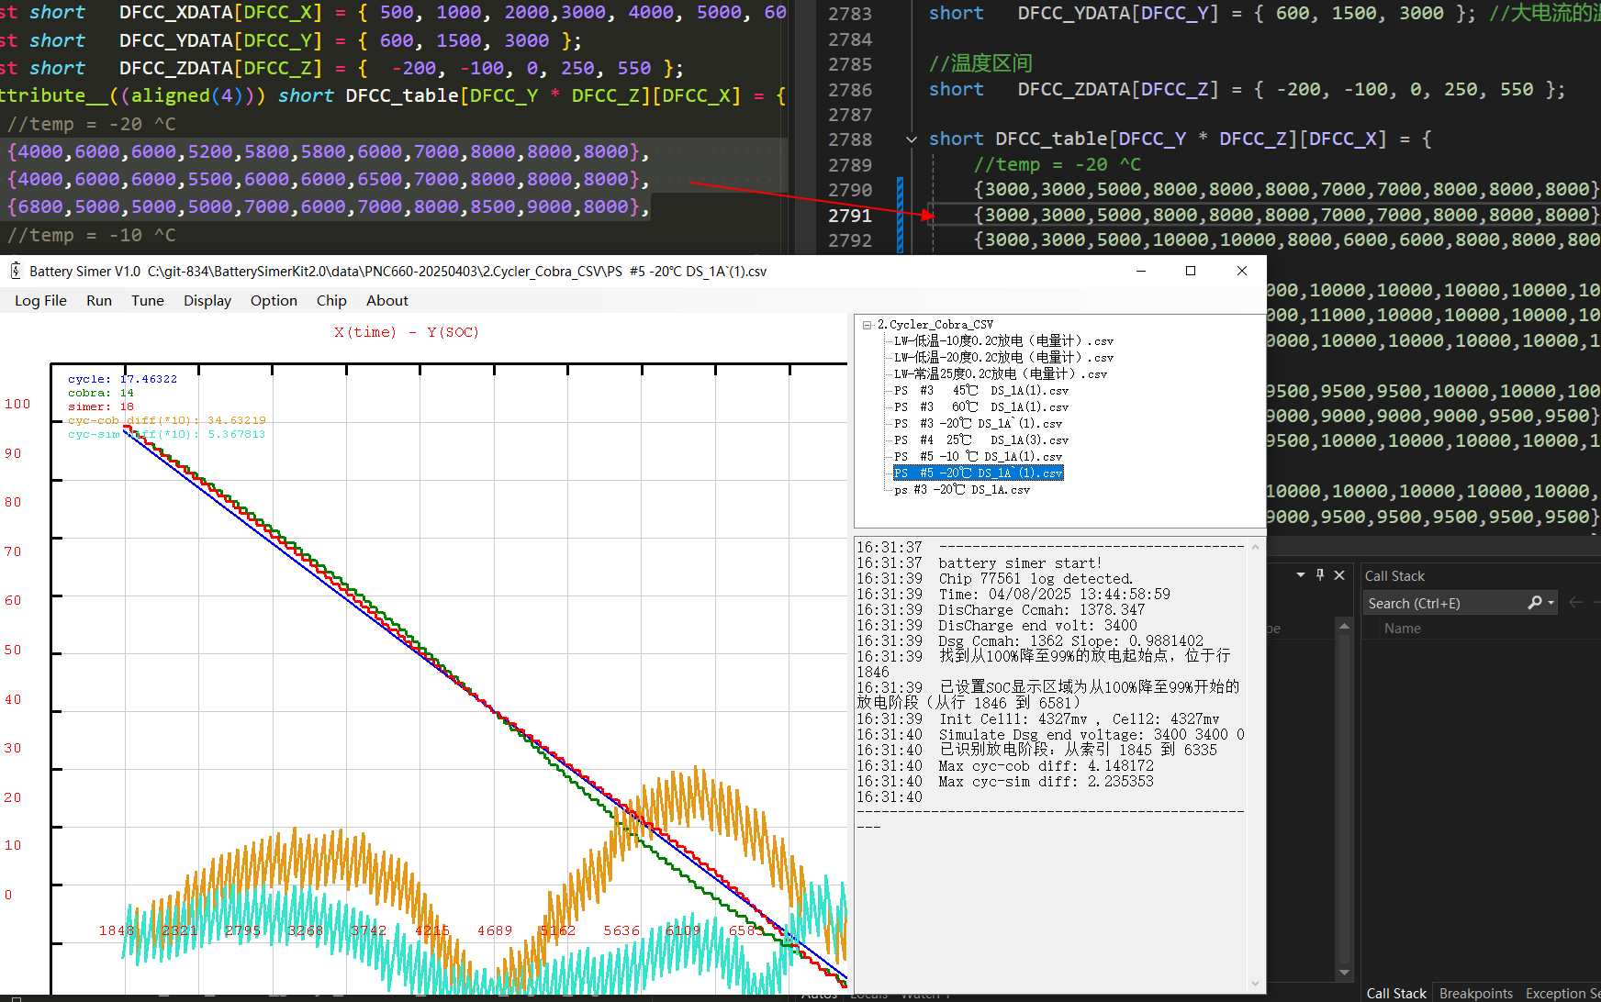This screenshot has height=1002, width=1601.
Task: Click the //温度区间 comment in right editor
Action: click(x=980, y=63)
